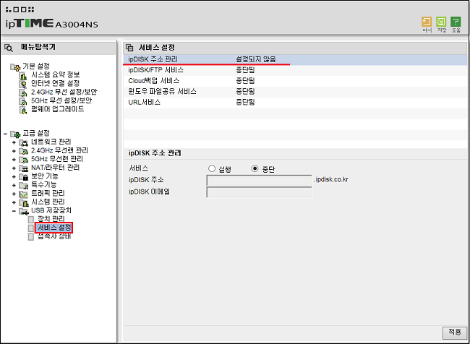Click the ipDISK 주소 input field
Viewport: 470px width, 344px height.
point(260,181)
